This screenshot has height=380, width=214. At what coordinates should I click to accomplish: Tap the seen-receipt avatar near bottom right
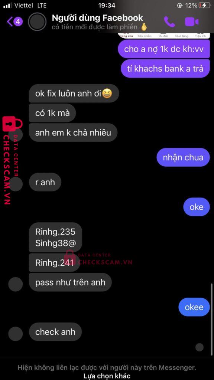pos(200,347)
